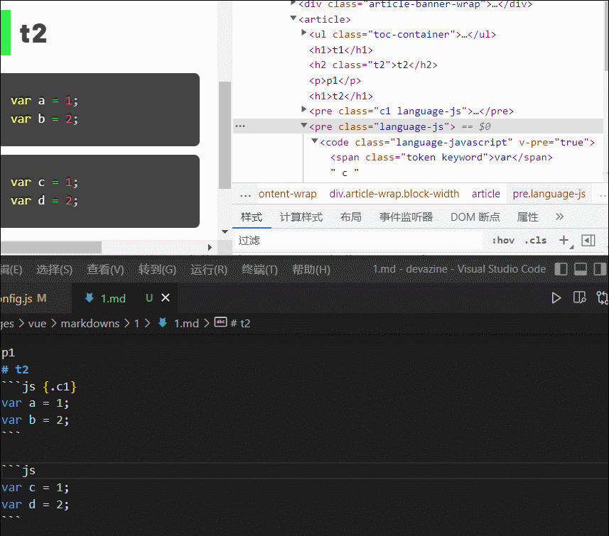The height and width of the screenshot is (536, 609).
Task: Open the 选择(S) menu
Action: pyautogui.click(x=55, y=269)
